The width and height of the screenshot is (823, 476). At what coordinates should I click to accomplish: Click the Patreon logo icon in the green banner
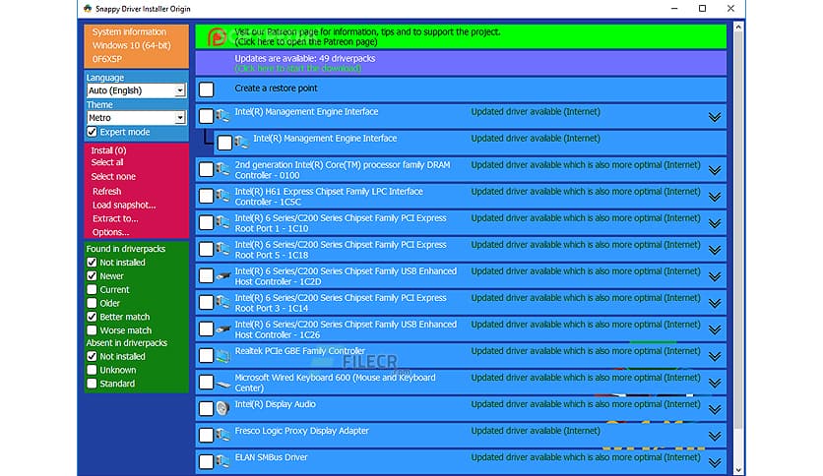[x=217, y=36]
